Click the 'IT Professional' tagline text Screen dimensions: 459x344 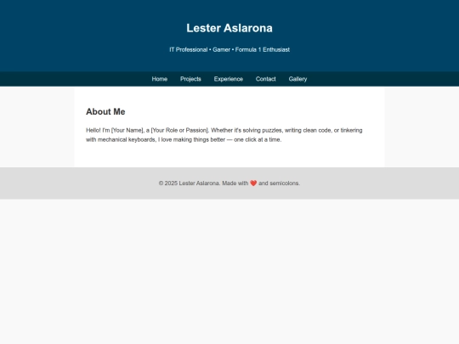(189, 50)
